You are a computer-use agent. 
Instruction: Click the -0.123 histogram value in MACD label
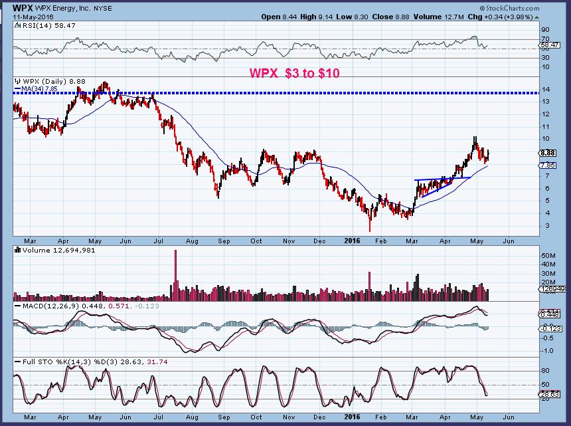147,306
